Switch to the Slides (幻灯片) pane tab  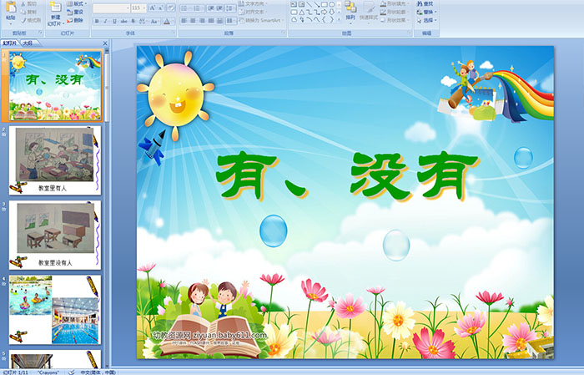point(9,43)
